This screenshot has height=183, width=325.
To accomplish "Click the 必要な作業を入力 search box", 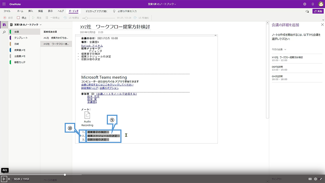I will (x=125, y=11).
